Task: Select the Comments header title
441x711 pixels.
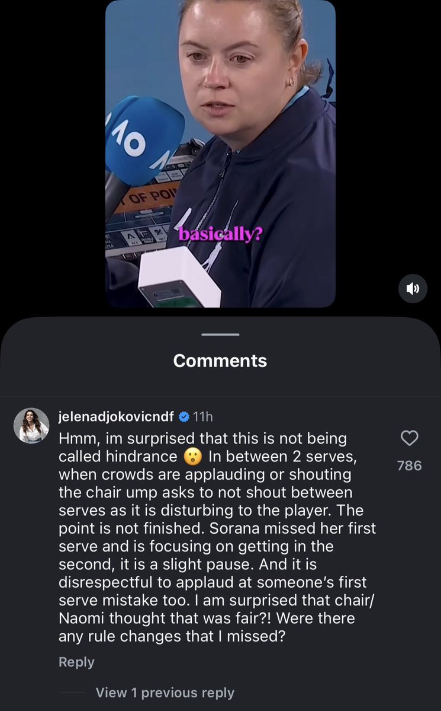Action: tap(220, 361)
